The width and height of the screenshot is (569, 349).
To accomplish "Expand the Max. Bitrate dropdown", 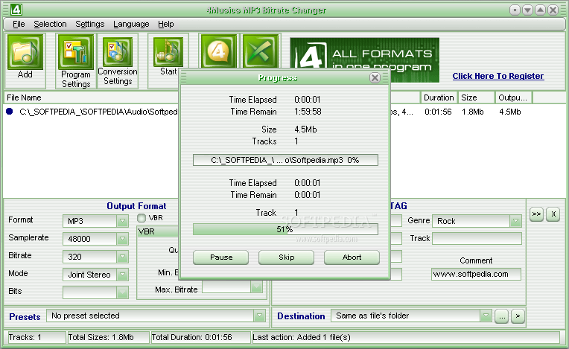I will pos(256,287).
